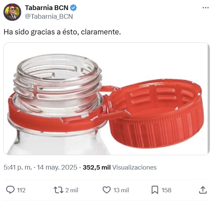Open the three-dots more options menu
This screenshot has height=204, width=213.
(x=206, y=8)
